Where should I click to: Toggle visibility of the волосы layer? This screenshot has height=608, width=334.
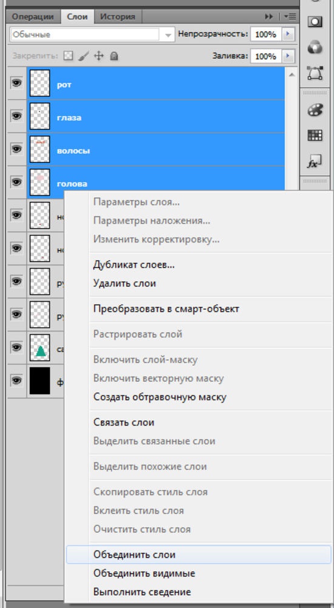[x=16, y=149]
